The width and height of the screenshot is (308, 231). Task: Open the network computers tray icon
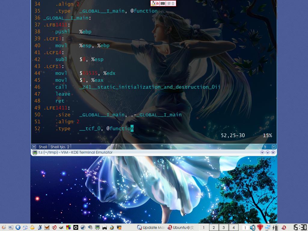point(268,227)
